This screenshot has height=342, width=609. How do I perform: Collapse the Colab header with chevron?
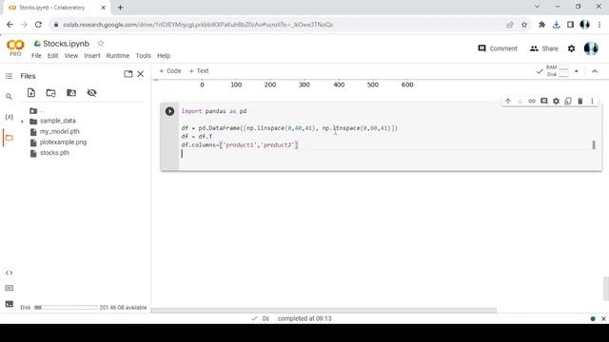tap(595, 71)
